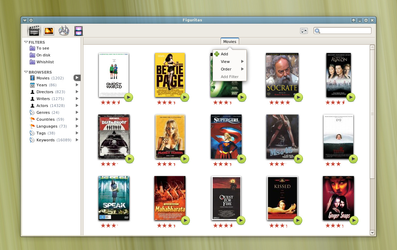Choose Add Filter menu entry
Image resolution: width=397 pixels, height=250 pixels.
click(x=230, y=77)
